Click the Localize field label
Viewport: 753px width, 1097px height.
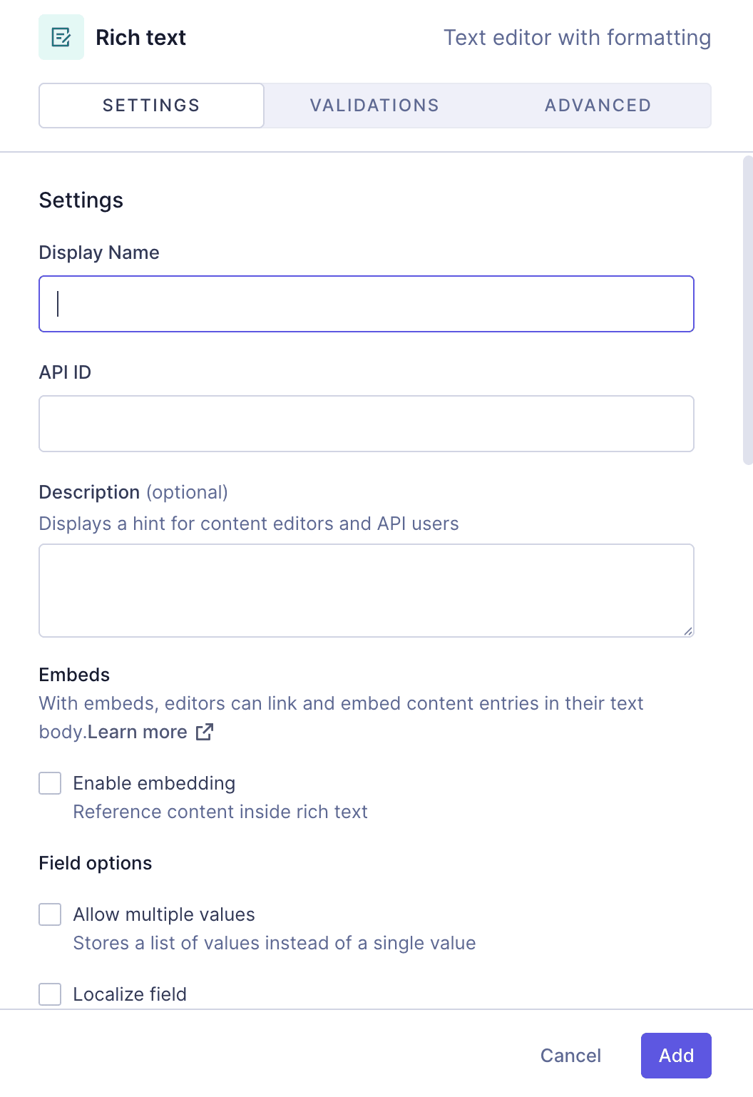(129, 994)
